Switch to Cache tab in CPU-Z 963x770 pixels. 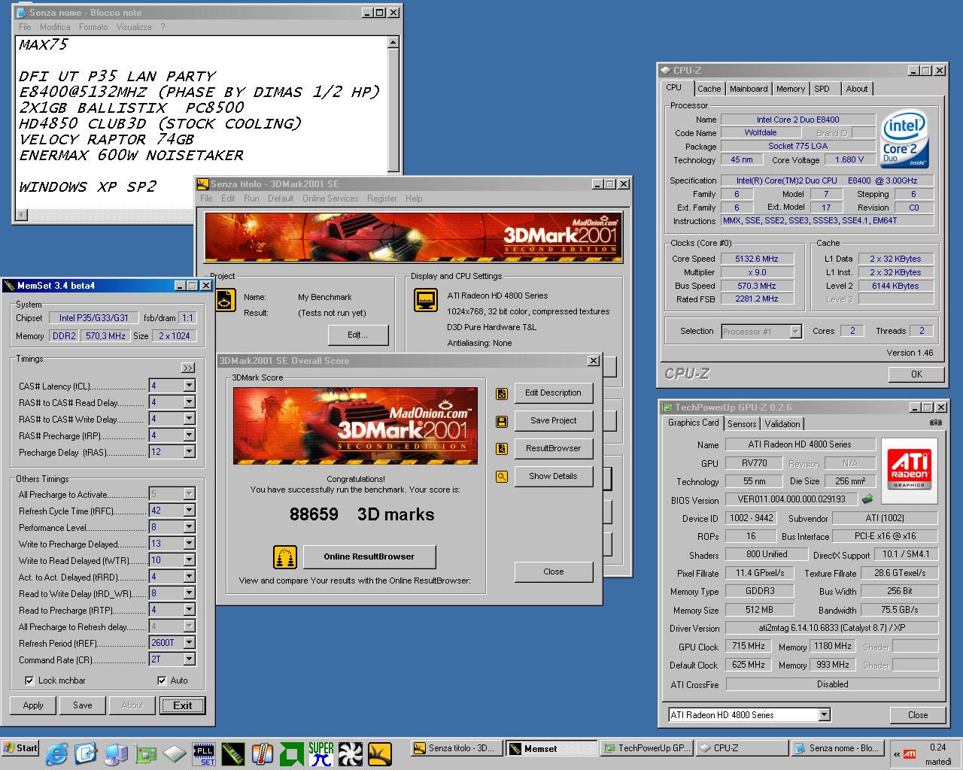[x=709, y=89]
